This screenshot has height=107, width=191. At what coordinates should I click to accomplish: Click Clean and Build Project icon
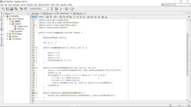(56, 9)
